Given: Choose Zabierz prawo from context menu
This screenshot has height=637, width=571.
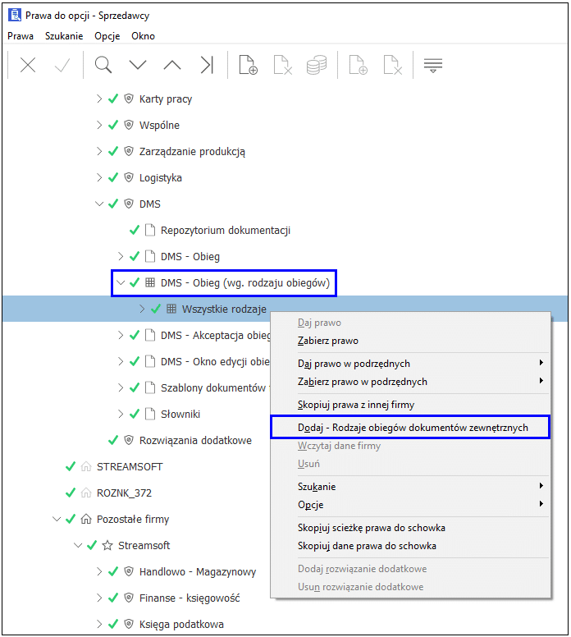Looking at the screenshot, I should point(410,341).
